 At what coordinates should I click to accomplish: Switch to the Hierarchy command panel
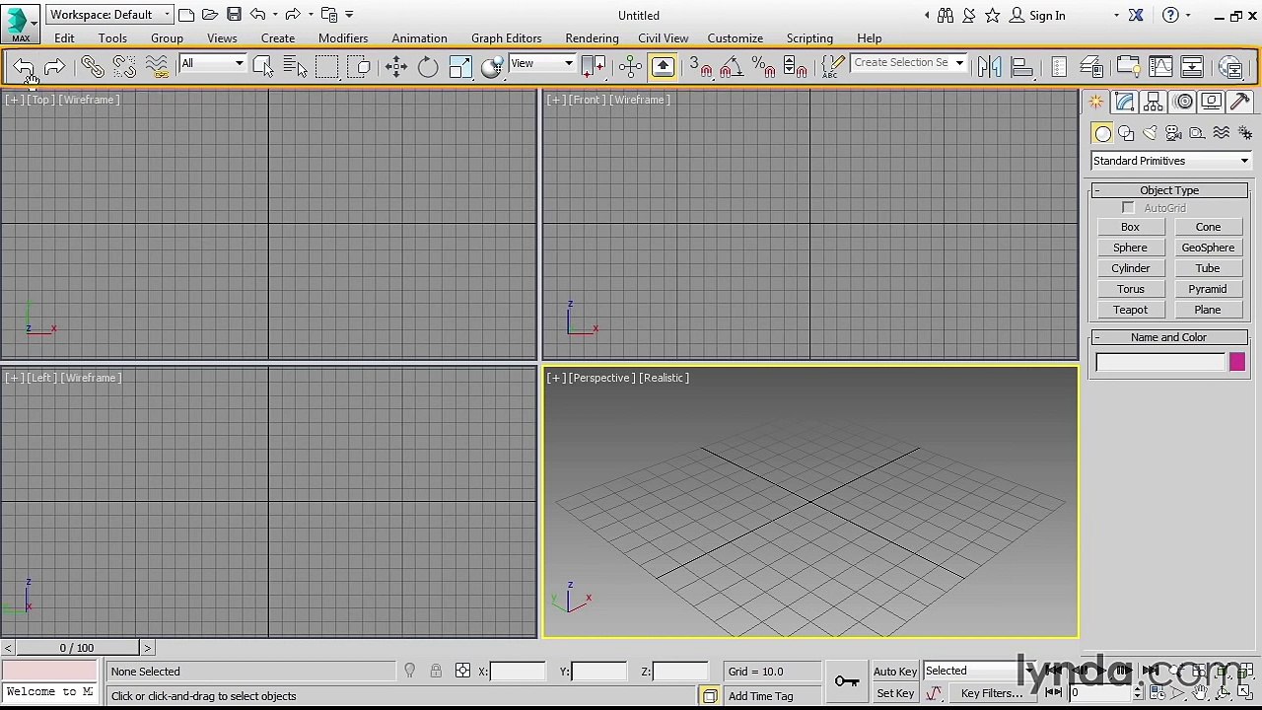tap(1154, 102)
